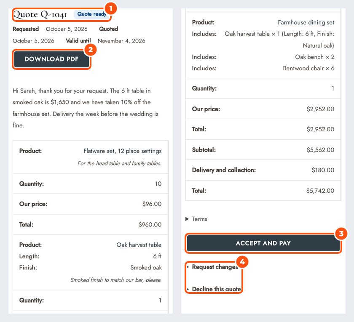Click the Farmhouse dining set product name
This screenshot has width=354, height=322.
tap(306, 23)
